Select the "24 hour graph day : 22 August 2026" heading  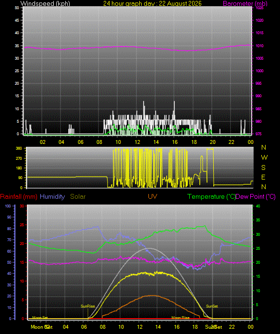tap(152, 3)
